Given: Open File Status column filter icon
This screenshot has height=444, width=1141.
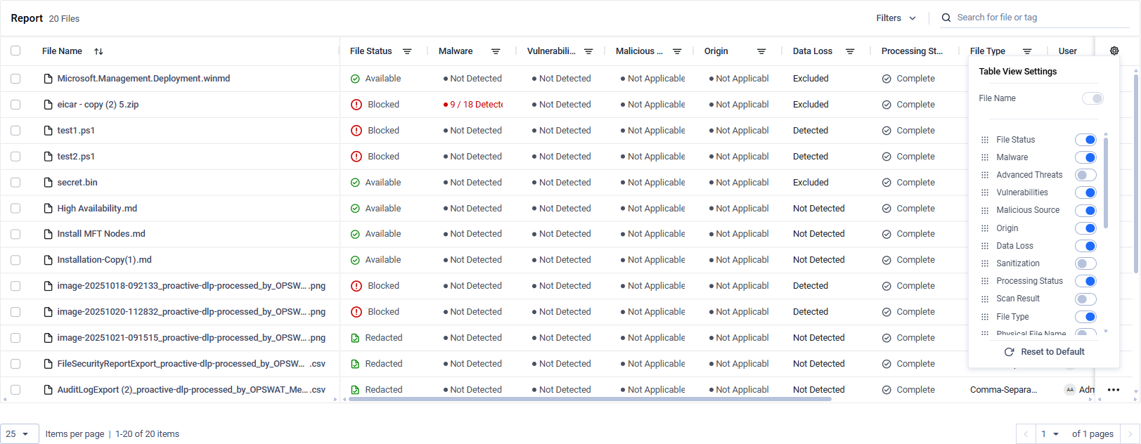Looking at the screenshot, I should [407, 51].
